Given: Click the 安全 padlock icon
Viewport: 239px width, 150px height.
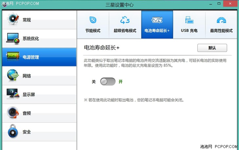Looking at the screenshot, I should pos(13,131).
